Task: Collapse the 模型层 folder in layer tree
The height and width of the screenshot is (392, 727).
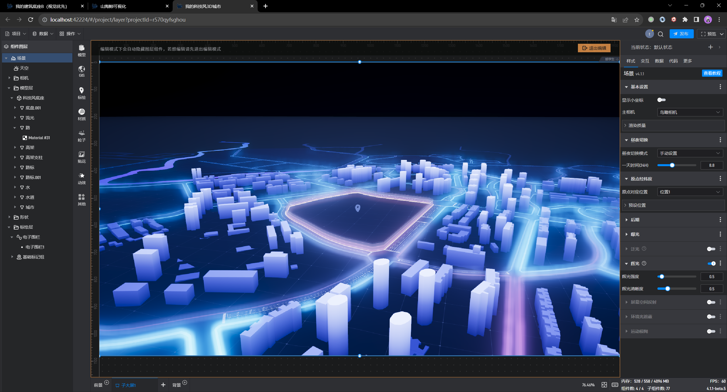Action: [9, 88]
